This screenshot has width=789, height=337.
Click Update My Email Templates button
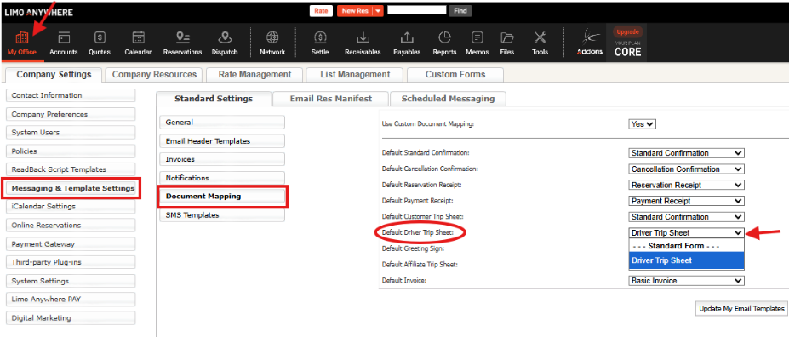741,309
